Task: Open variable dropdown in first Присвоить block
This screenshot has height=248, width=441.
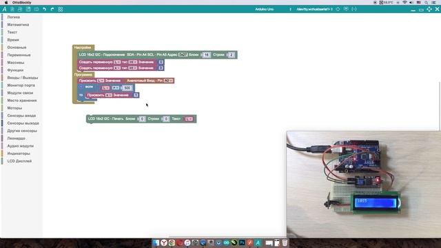Action: coord(101,81)
